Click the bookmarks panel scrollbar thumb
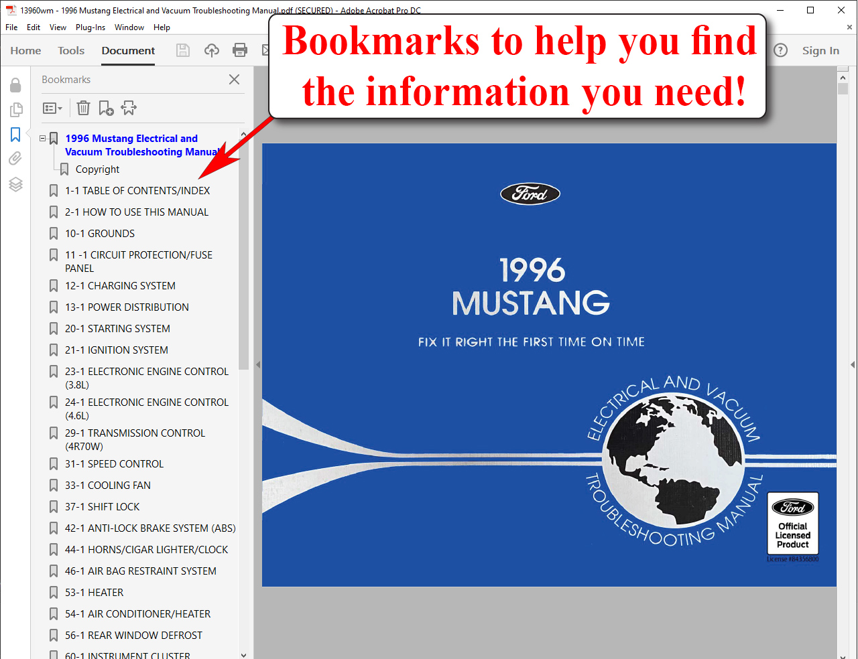Screen dimensions: 858x659 (243, 254)
